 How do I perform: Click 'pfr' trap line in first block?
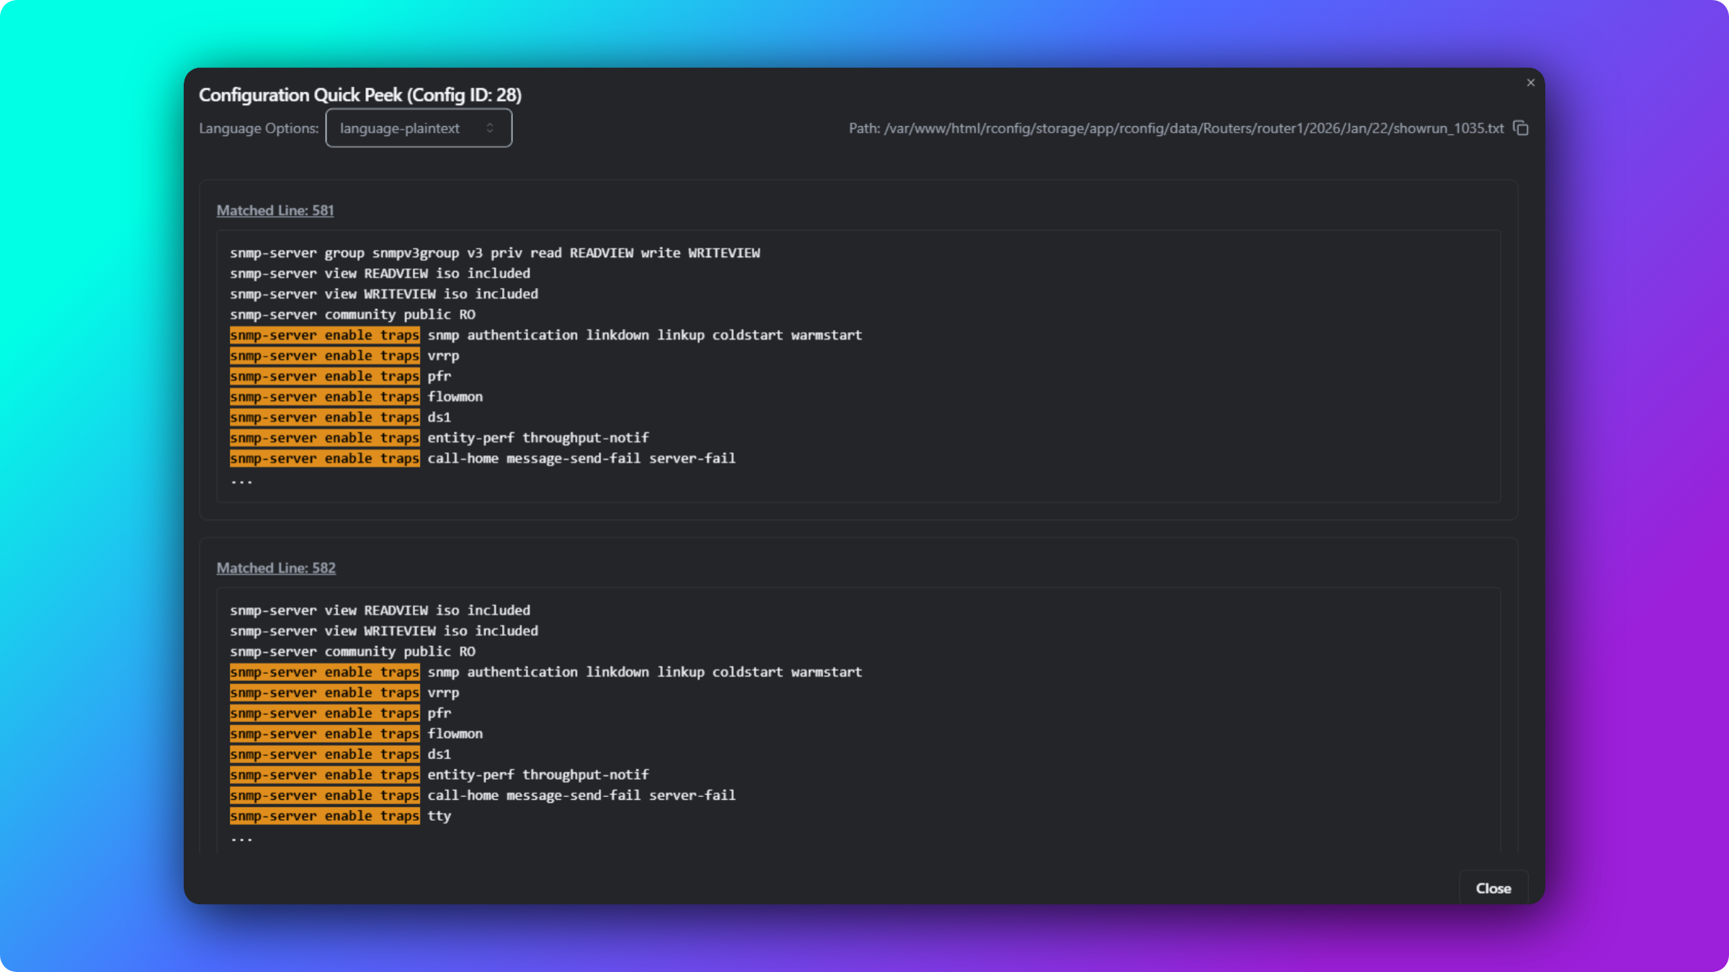pos(341,376)
